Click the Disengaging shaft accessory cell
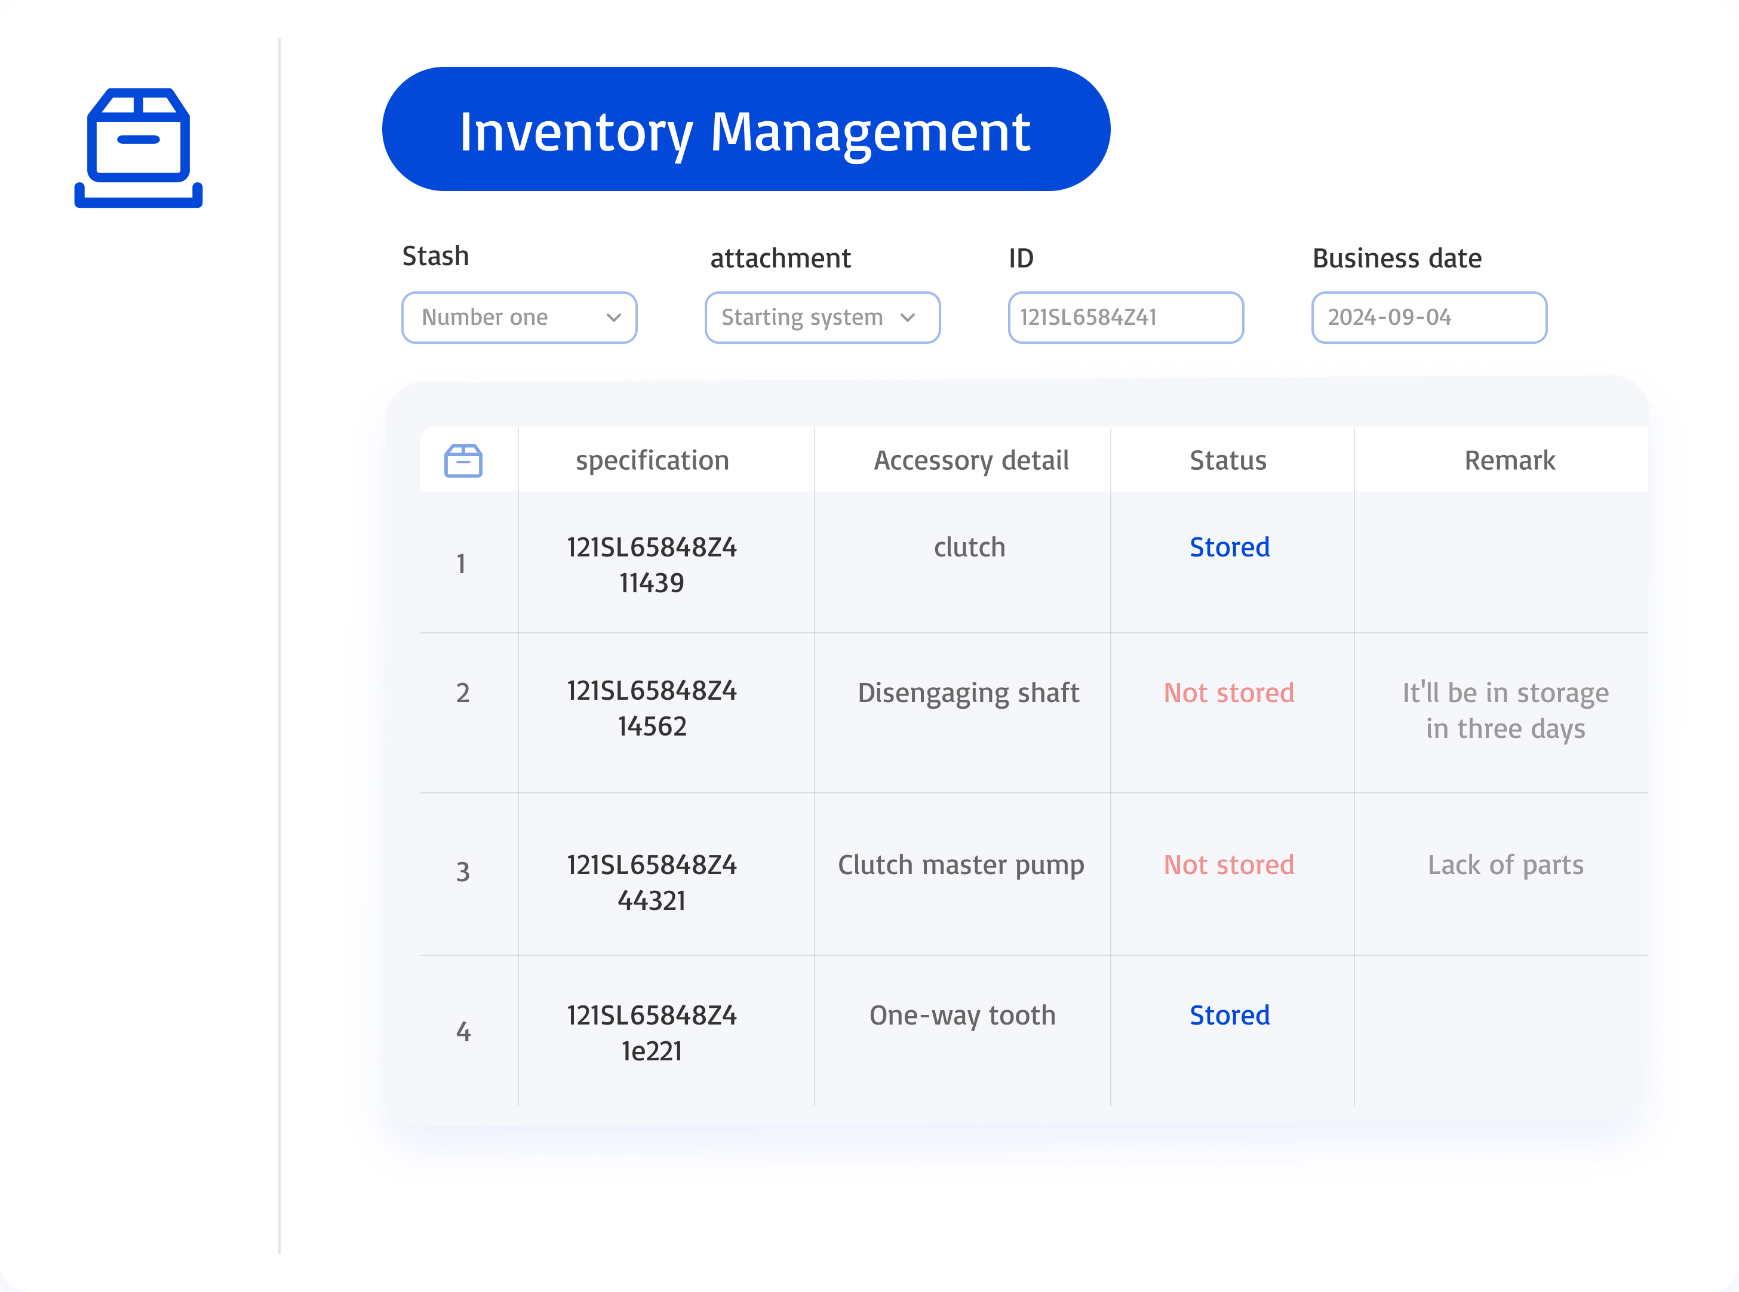 click(969, 694)
